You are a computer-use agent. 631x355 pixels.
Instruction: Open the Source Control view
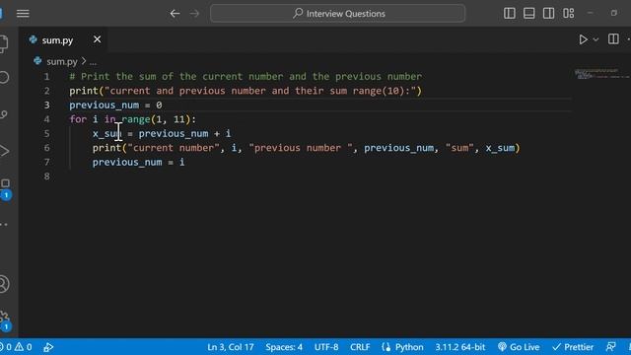coord(4,114)
